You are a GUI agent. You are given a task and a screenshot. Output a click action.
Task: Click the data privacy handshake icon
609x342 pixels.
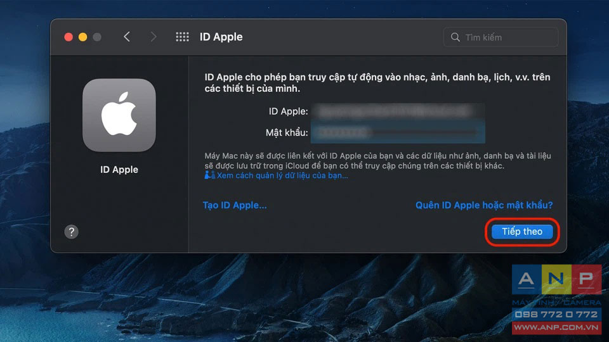pyautogui.click(x=210, y=175)
